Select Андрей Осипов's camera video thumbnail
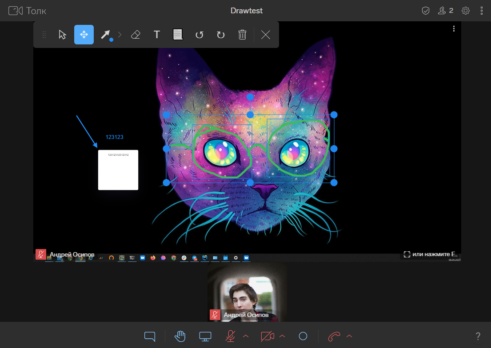 [247, 292]
